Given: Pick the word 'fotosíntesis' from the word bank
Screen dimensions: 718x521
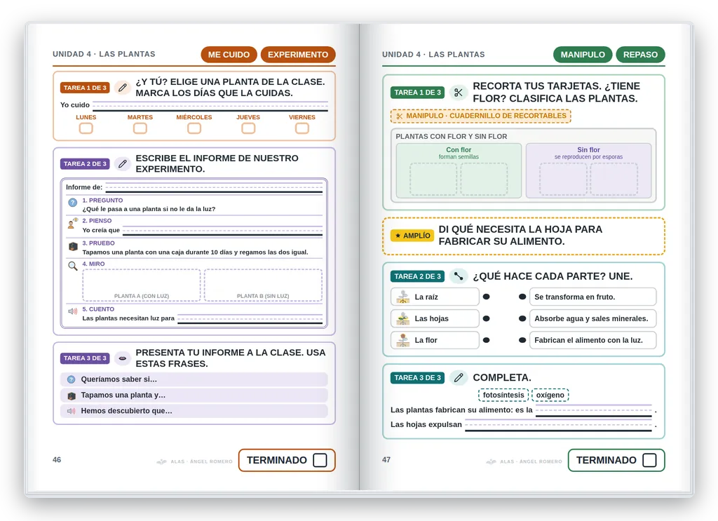Looking at the screenshot, I should pos(503,395).
